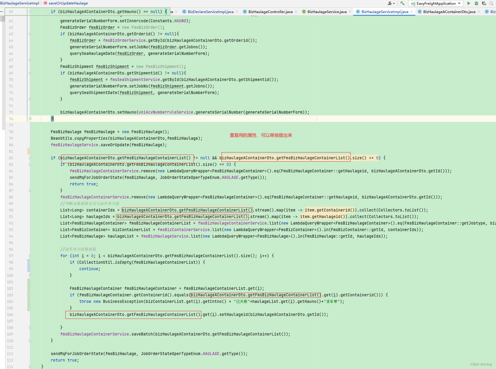Click the BizHaulageServiceImpl breadcrumb
Viewport: 496px width, 369px height.
click(20, 3)
